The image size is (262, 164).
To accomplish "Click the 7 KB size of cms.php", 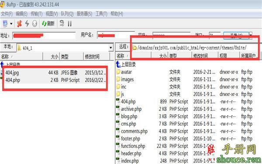I will pos(162,124).
